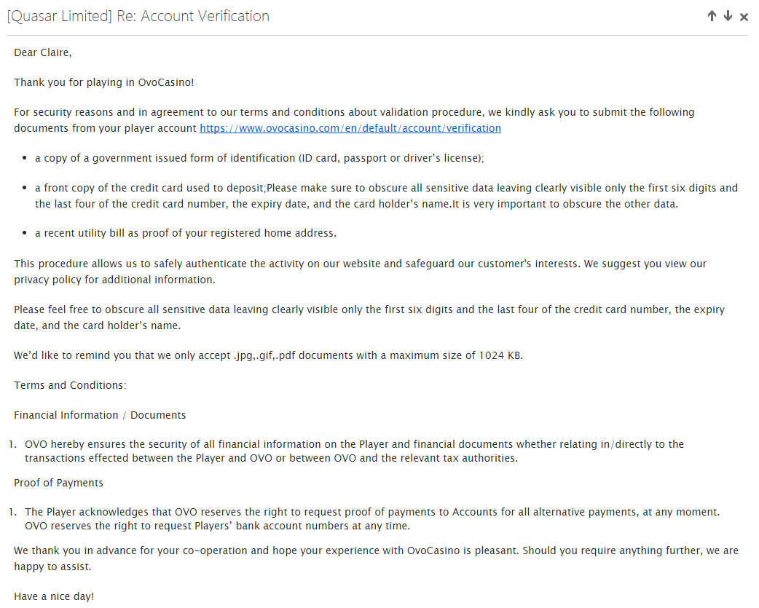This screenshot has width=759, height=608.
Task: Go to next message with down arrow
Action: click(728, 16)
